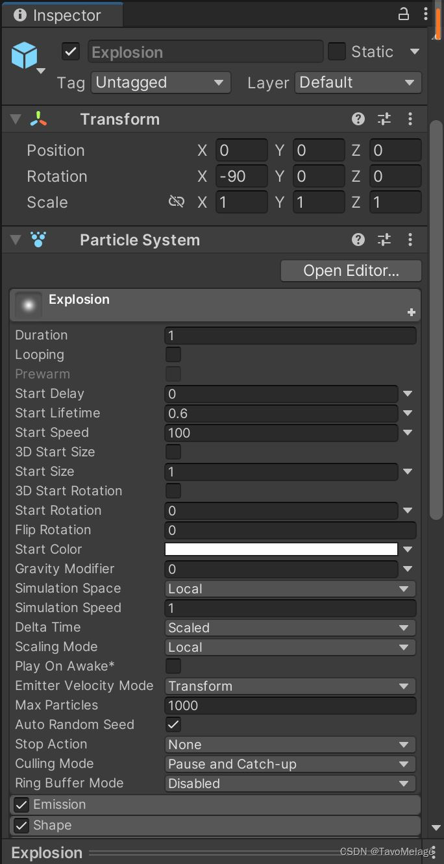Open the Explosion preview bar options menu

point(433,852)
